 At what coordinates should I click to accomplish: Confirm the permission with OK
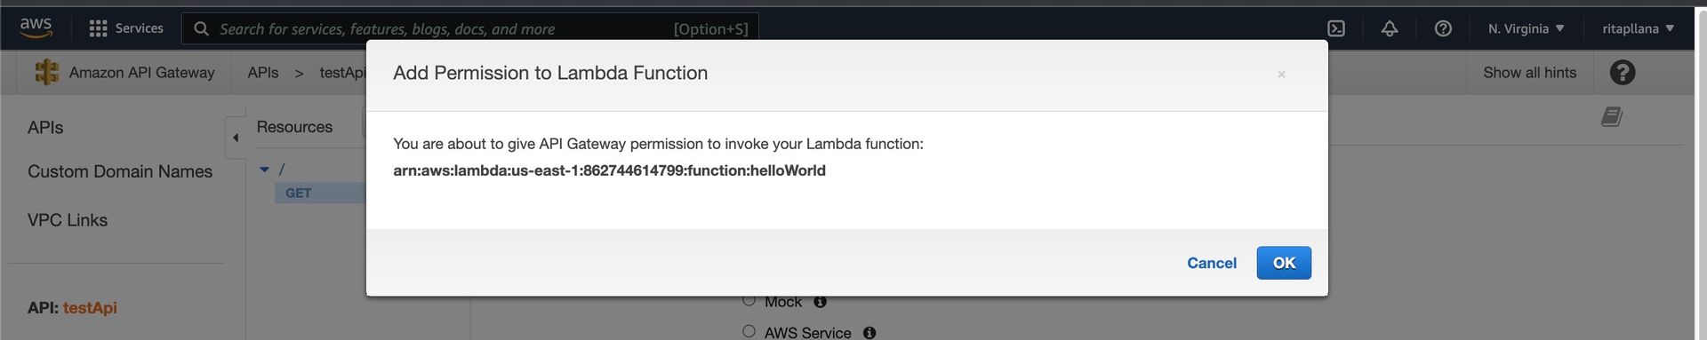(1284, 263)
